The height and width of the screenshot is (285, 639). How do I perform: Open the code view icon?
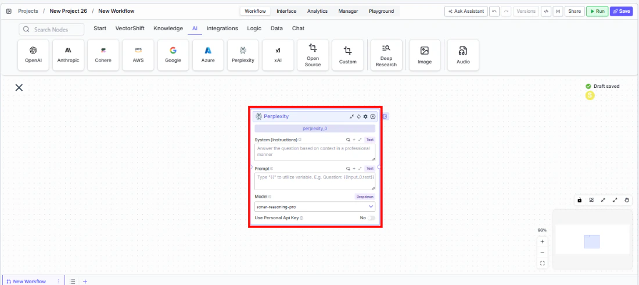[x=545, y=12]
